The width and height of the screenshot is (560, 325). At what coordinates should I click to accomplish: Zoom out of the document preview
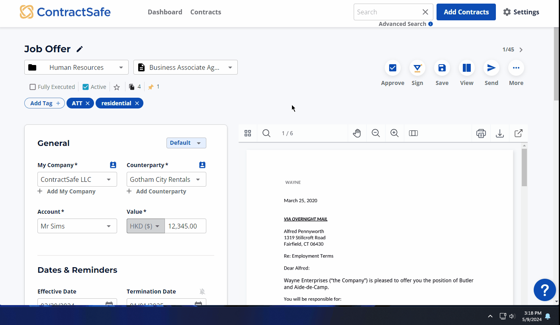pos(376,133)
